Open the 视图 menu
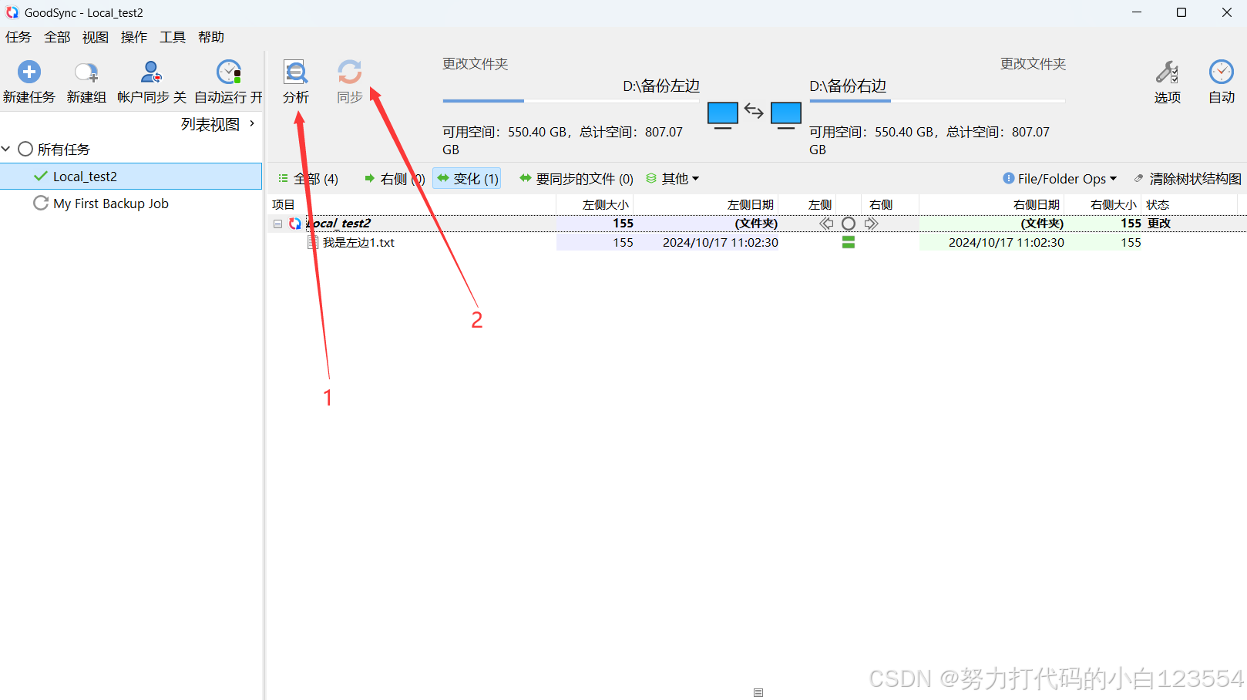 96,37
